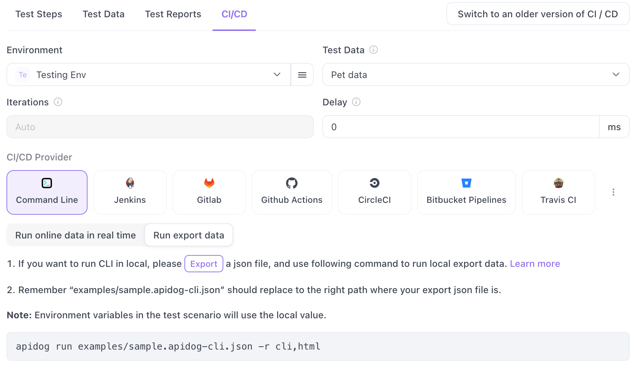Viewport: 634px width, 369px height.
Task: Click the Environment label
Action: pyautogui.click(x=35, y=50)
